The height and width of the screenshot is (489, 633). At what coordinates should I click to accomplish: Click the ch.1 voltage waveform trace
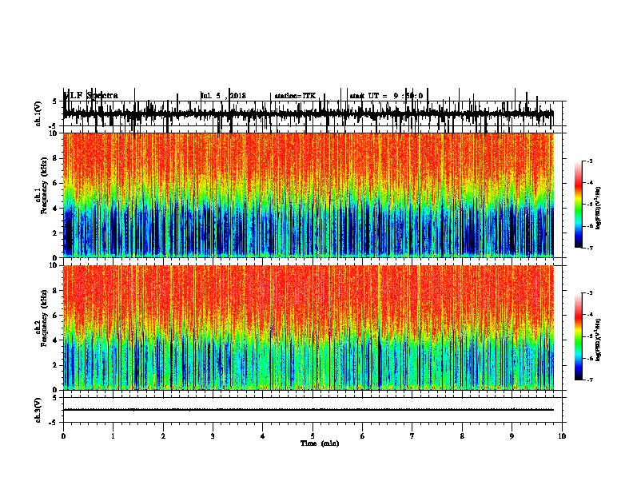309,113
